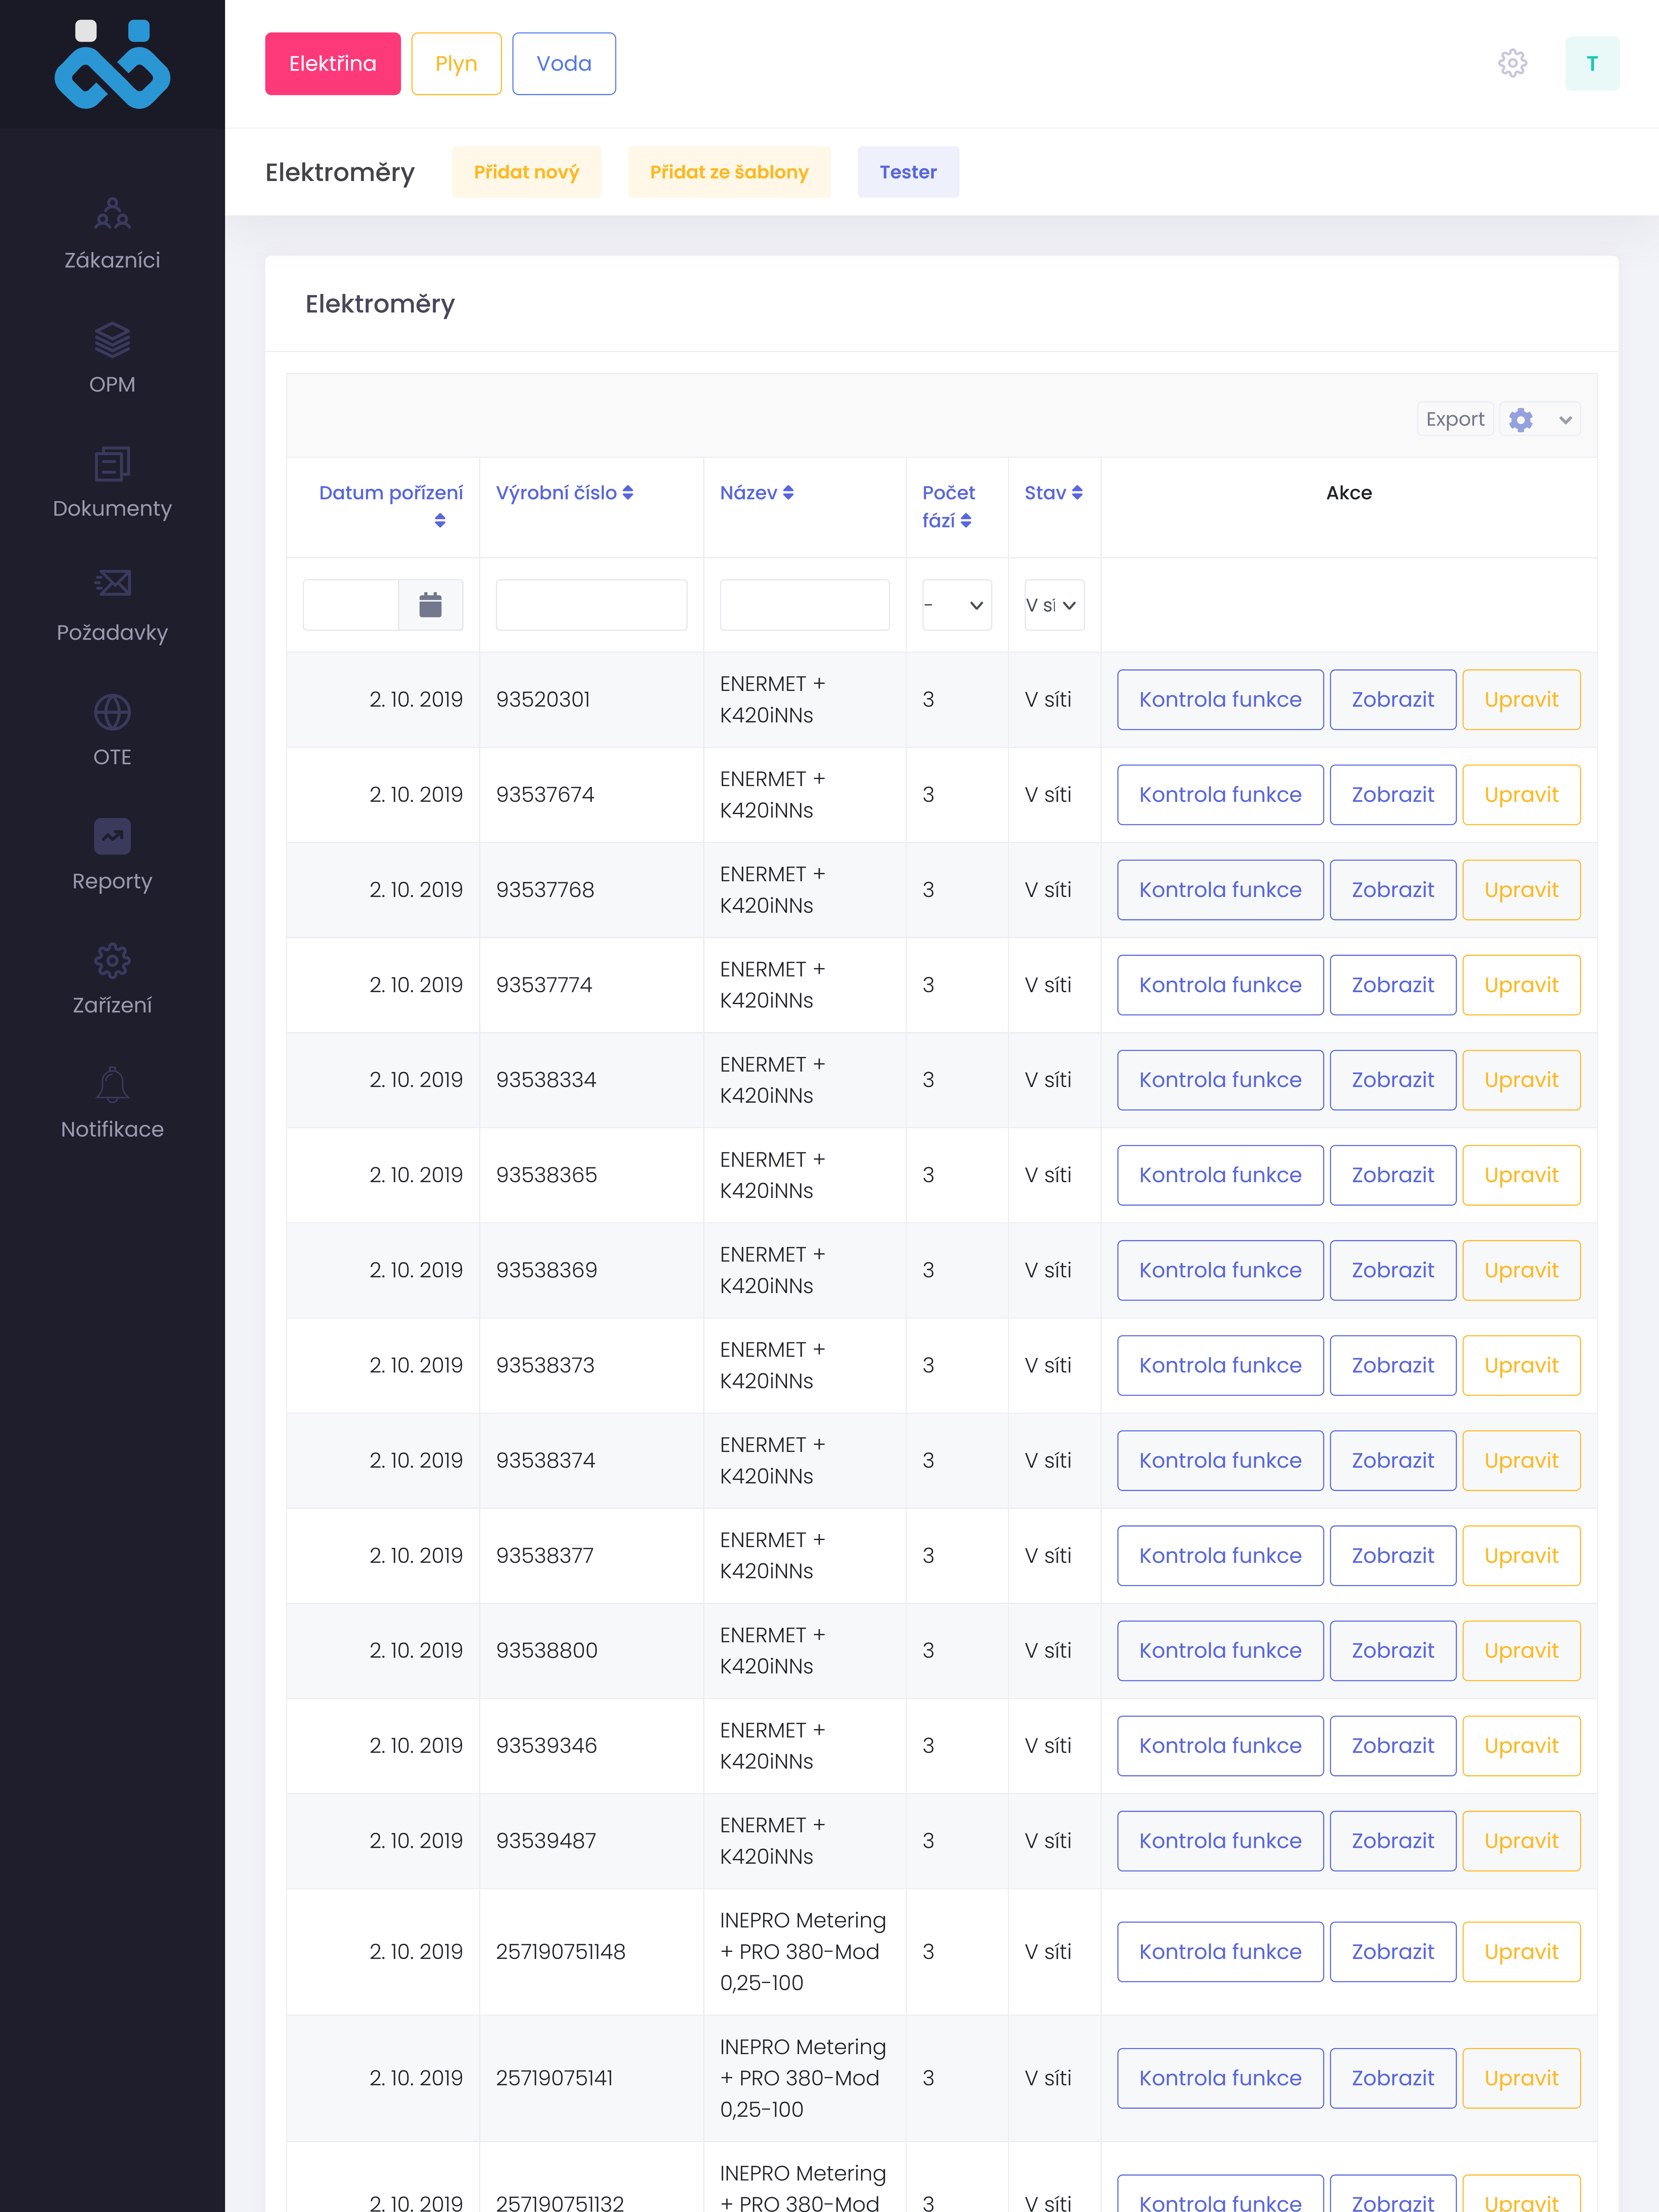Focus the Výrobní číslo filter field
Screen dimensions: 1659x2212
coord(591,605)
